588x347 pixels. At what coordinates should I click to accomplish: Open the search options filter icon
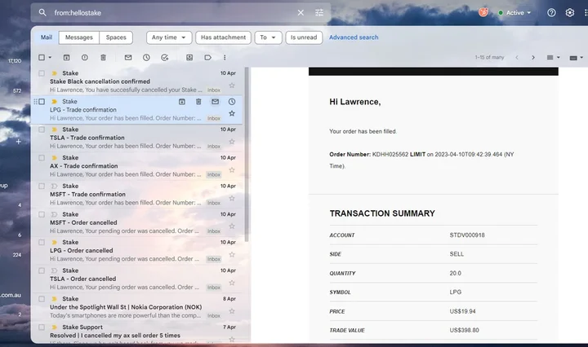[319, 13]
